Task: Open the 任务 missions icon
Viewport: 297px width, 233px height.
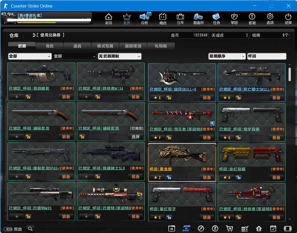Action: click(x=216, y=19)
